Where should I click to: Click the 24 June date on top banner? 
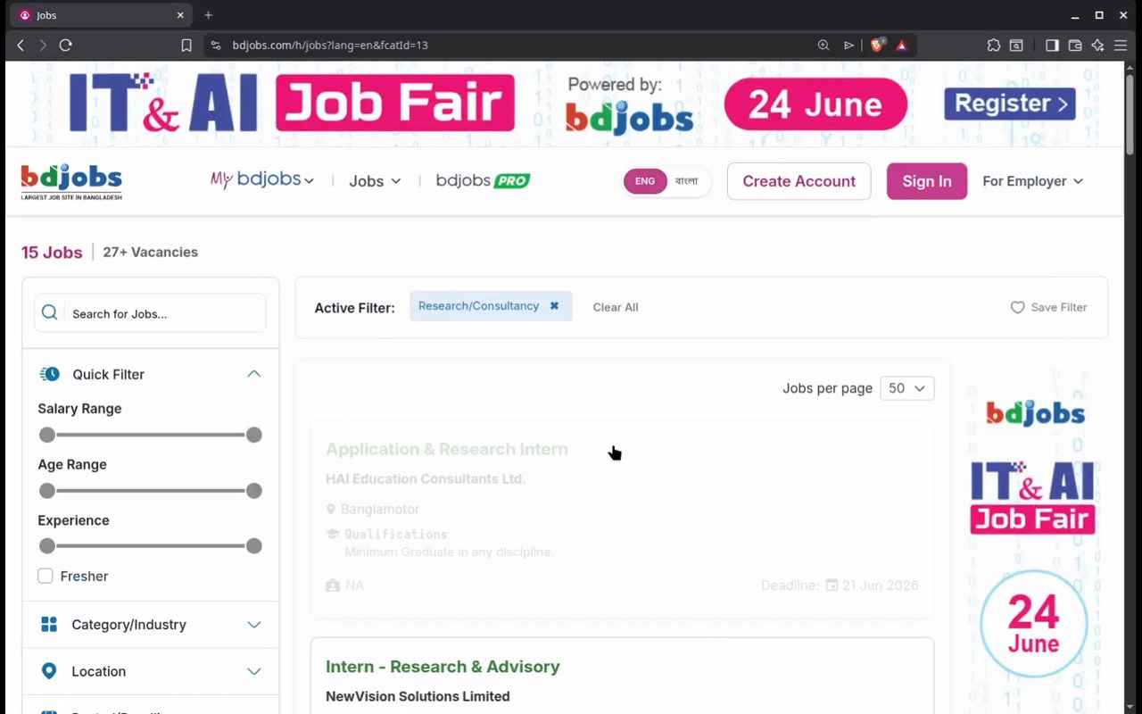[815, 104]
